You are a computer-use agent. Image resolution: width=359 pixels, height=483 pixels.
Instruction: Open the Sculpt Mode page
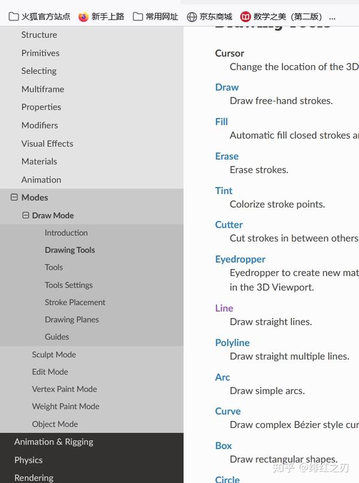point(54,354)
